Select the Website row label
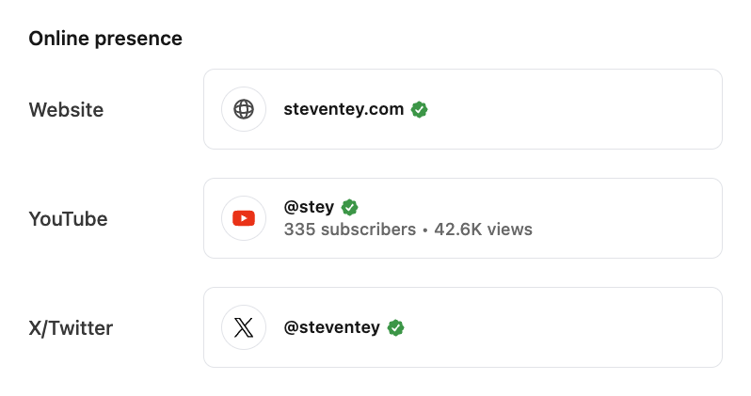 coord(66,110)
